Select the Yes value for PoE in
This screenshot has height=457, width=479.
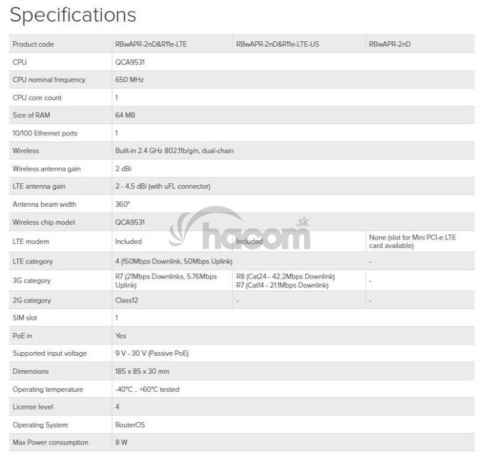(x=121, y=336)
